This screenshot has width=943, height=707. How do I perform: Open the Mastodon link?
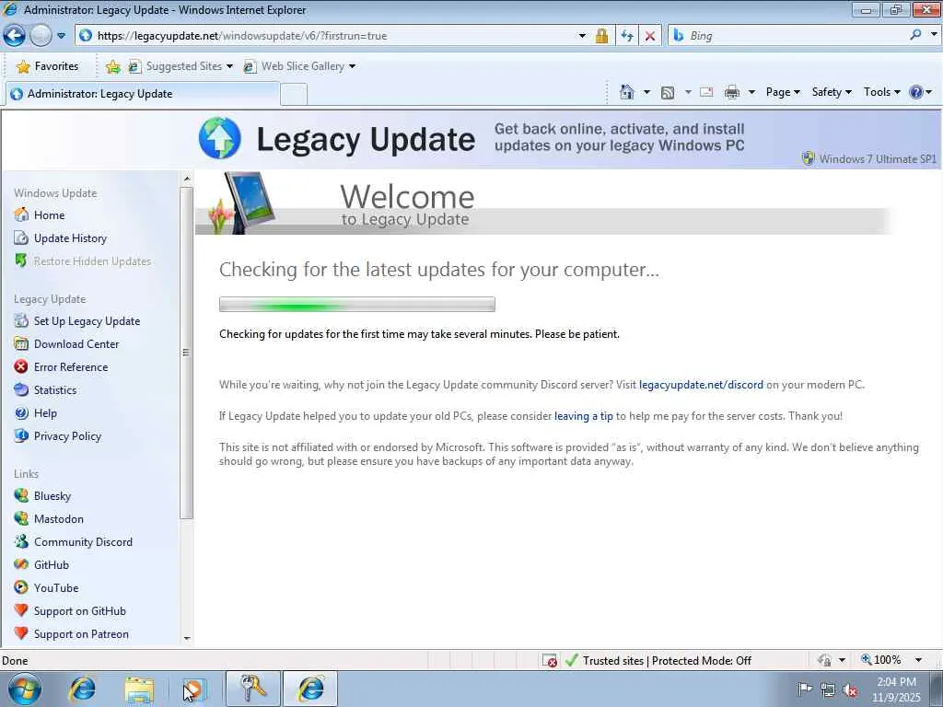coord(50,519)
